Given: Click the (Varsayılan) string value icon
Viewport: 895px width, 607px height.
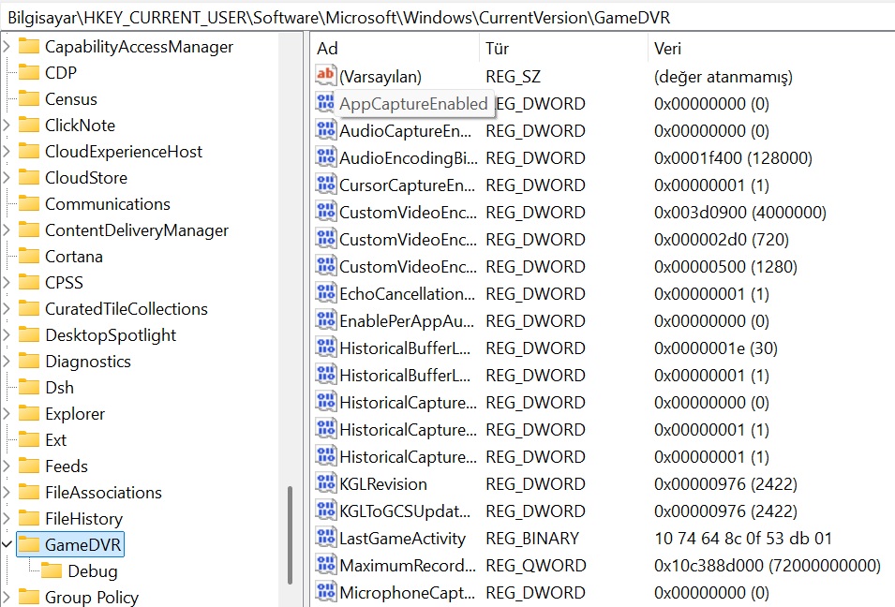Looking at the screenshot, I should (326, 76).
